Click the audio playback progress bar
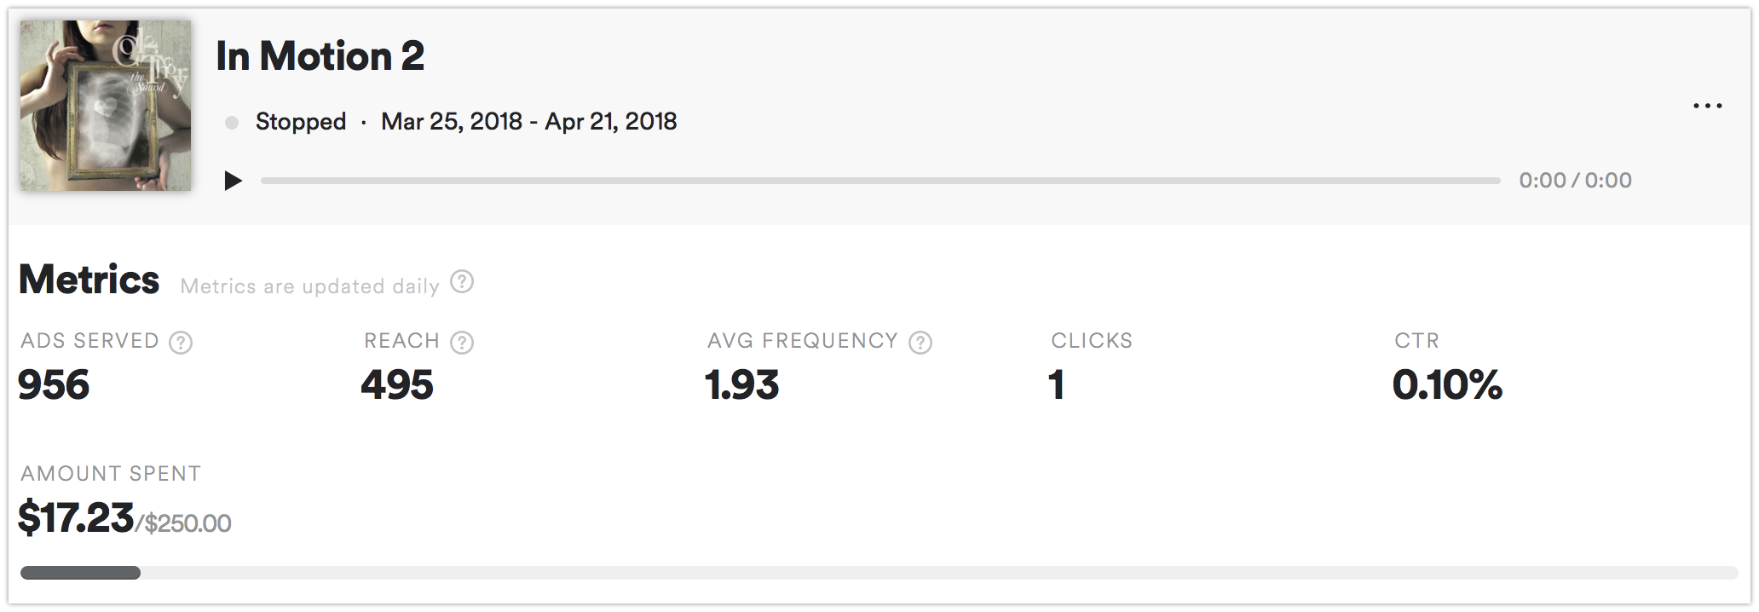The image size is (1759, 612). point(878,180)
